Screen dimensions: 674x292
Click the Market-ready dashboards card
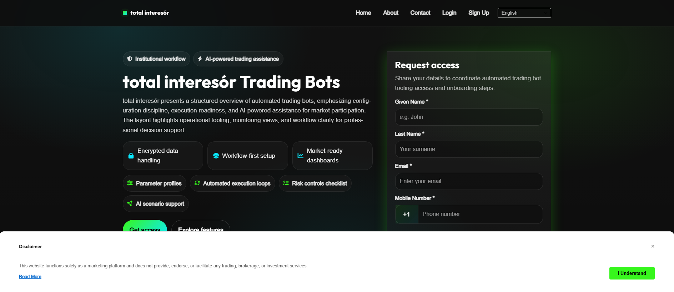click(x=332, y=156)
